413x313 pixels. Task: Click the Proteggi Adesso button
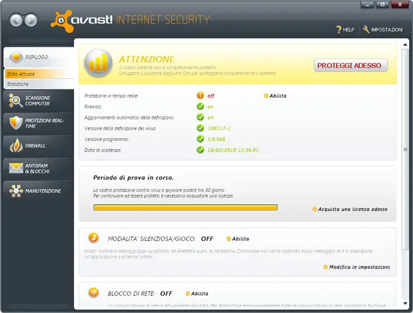(350, 65)
